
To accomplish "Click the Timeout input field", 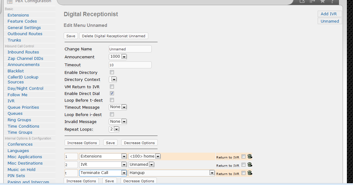I will [130, 65].
